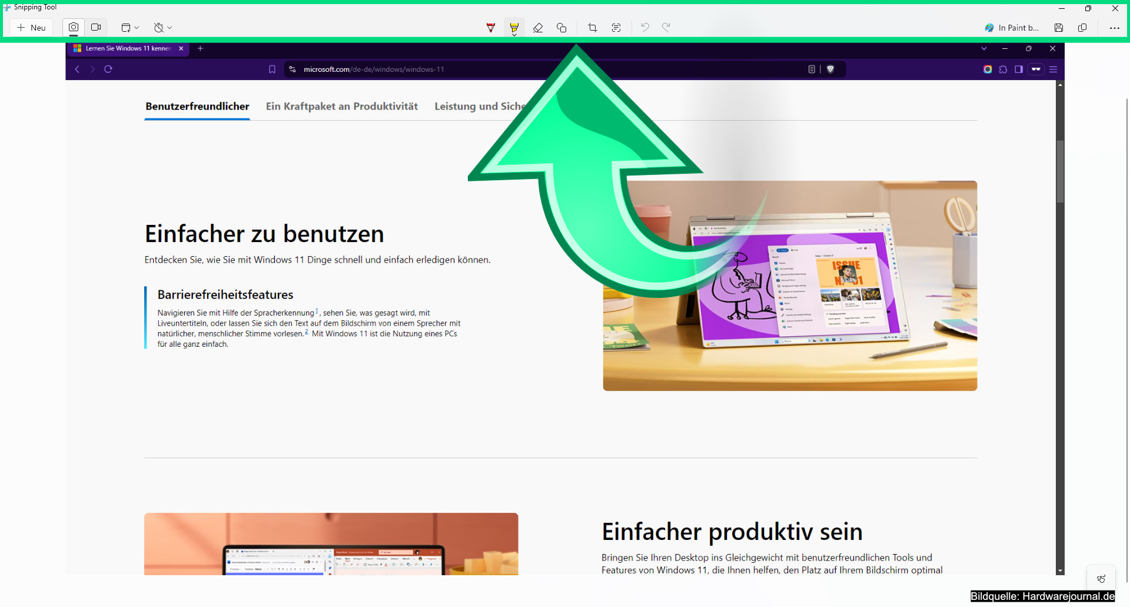Redo the last edit

[666, 28]
